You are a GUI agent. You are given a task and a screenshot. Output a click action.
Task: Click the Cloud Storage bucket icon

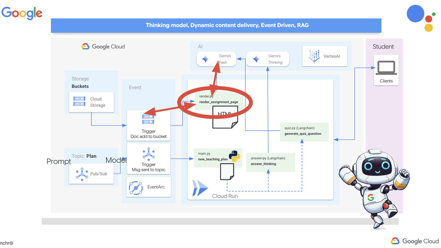coord(79,101)
